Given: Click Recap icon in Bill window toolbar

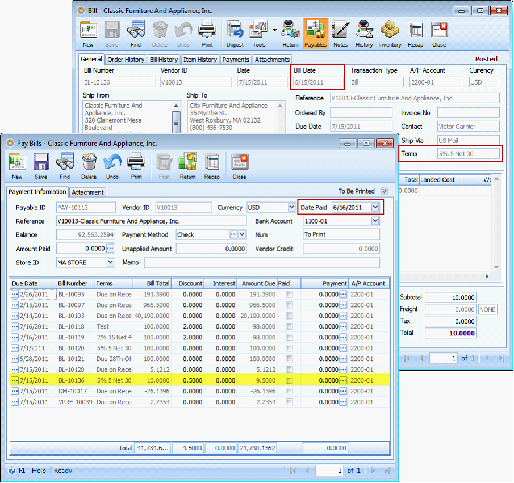Looking at the screenshot, I should pos(415,34).
